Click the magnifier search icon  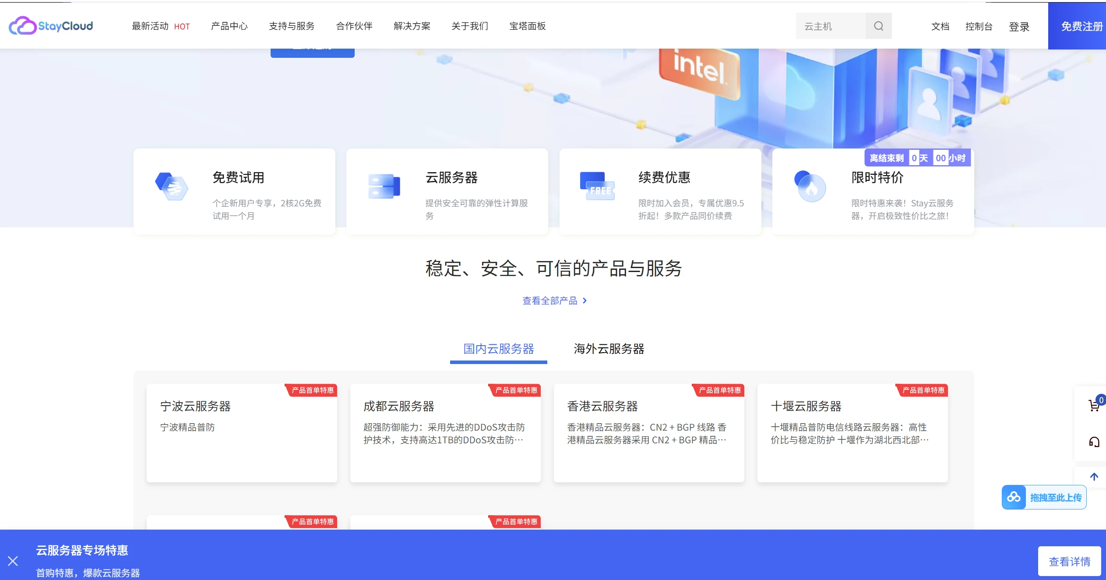point(878,26)
